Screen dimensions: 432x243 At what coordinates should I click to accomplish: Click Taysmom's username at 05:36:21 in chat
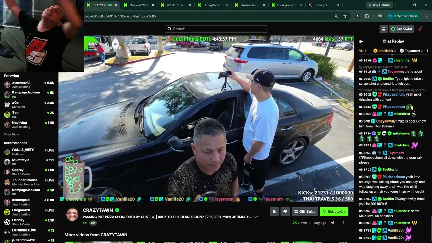(396, 72)
